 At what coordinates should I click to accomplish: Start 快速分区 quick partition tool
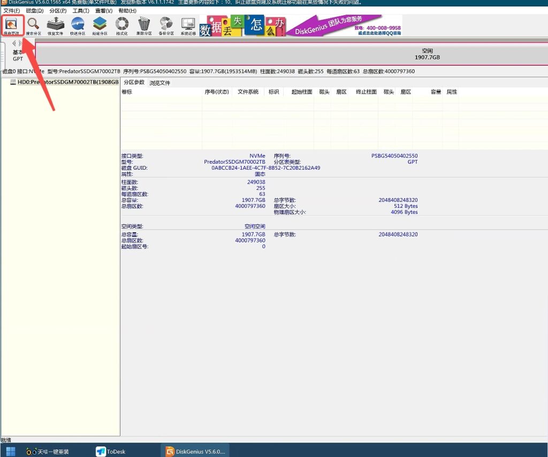point(78,25)
